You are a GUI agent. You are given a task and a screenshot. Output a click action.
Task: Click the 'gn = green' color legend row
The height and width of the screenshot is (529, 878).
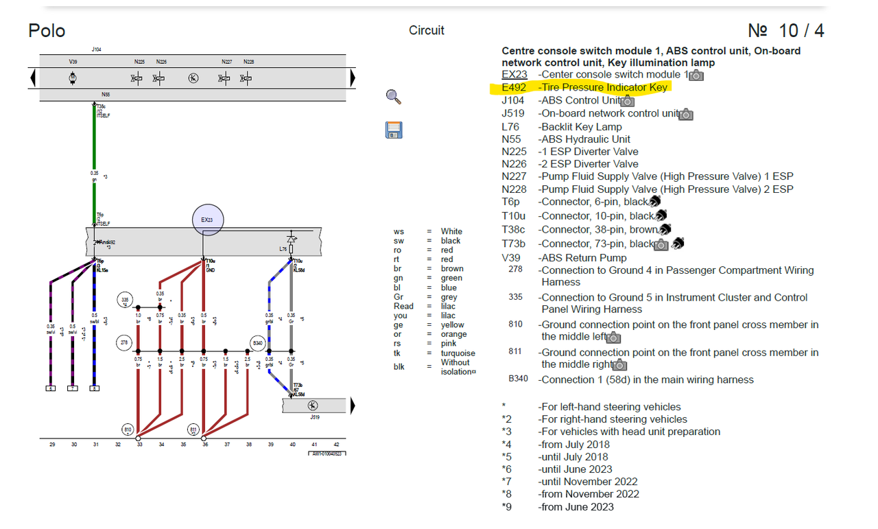[x=428, y=279]
